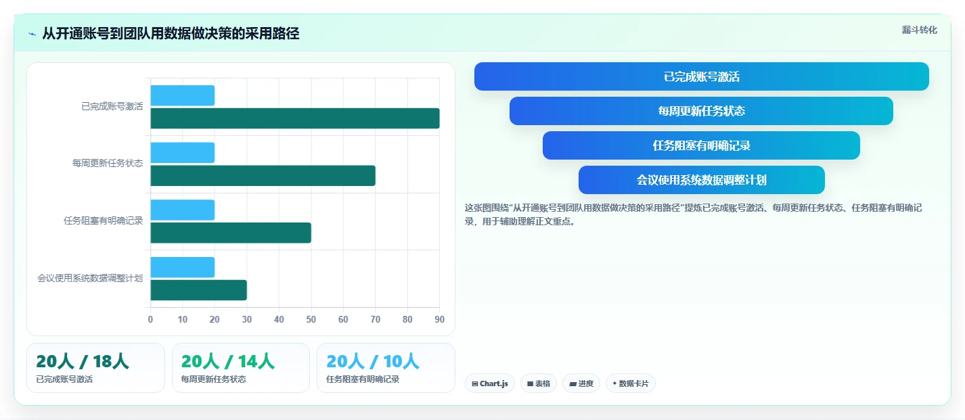This screenshot has height=420, width=965.
Task: Click the 漏斗转化 tag in the header
Action: (x=920, y=30)
